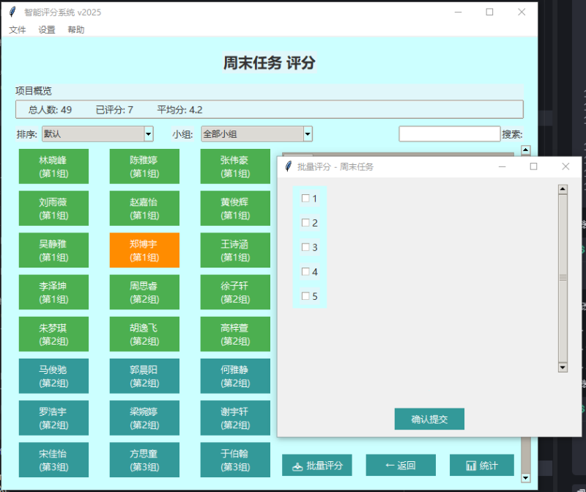This screenshot has height=492, width=586.
Task: Click the feather icon in main window title
Action: tap(12, 12)
